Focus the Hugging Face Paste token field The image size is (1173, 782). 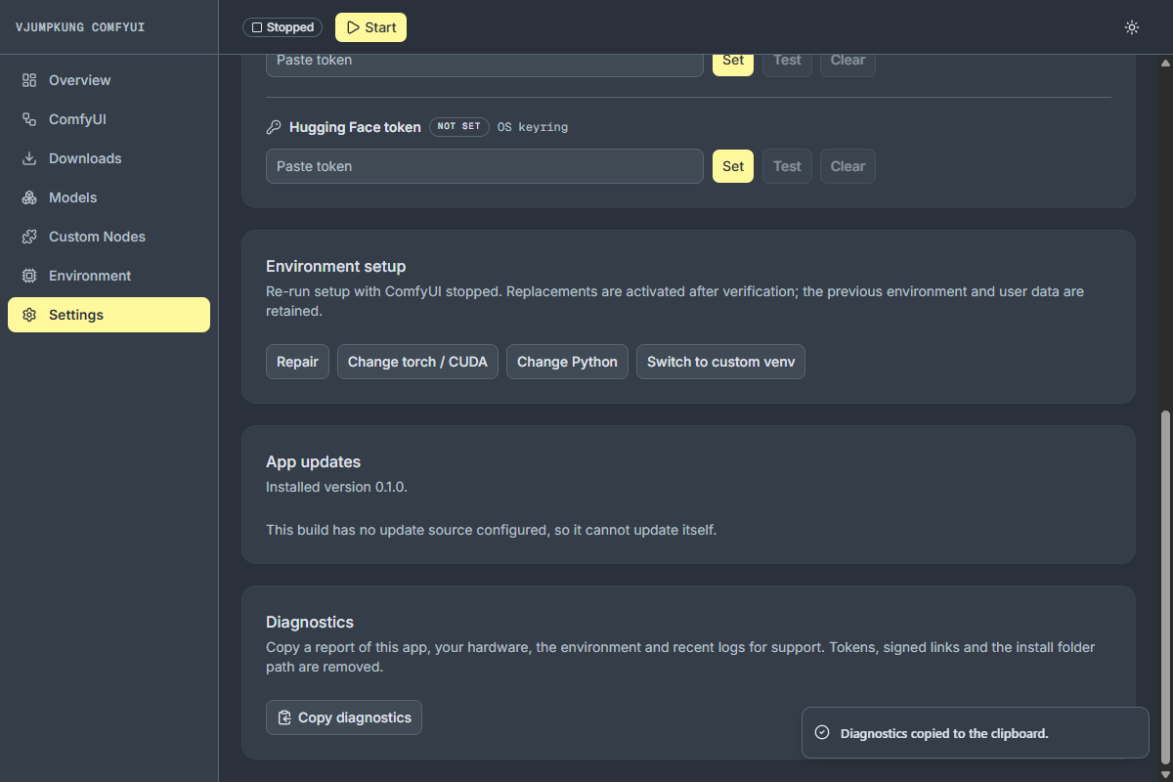click(x=485, y=166)
